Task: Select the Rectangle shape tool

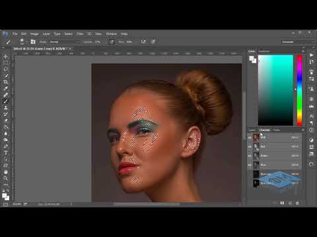Action: click(x=6, y=165)
